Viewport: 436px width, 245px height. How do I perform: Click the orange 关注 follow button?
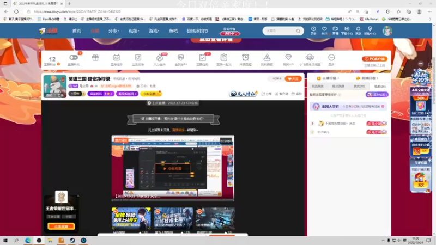pos(293,79)
